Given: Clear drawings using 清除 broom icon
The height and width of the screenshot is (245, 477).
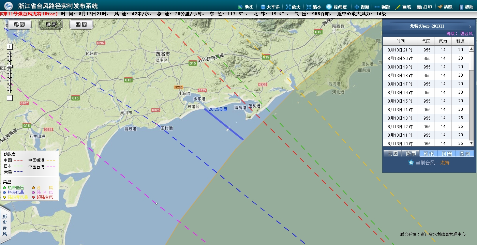Looking at the screenshot, I should [x=440, y=7].
